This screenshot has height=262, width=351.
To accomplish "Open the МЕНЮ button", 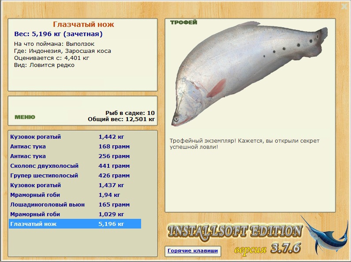I will pos(25,117).
